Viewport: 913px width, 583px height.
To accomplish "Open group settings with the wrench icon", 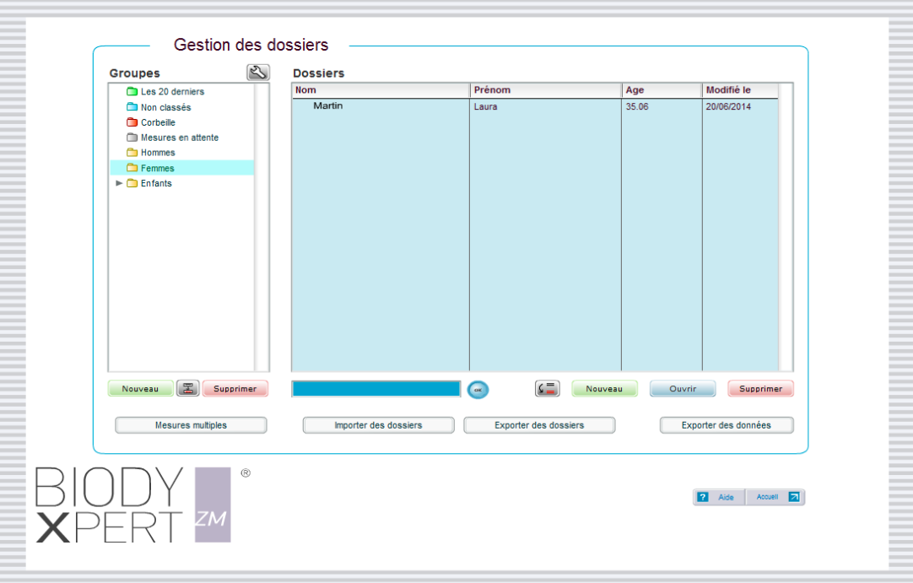I will pyautogui.click(x=258, y=73).
